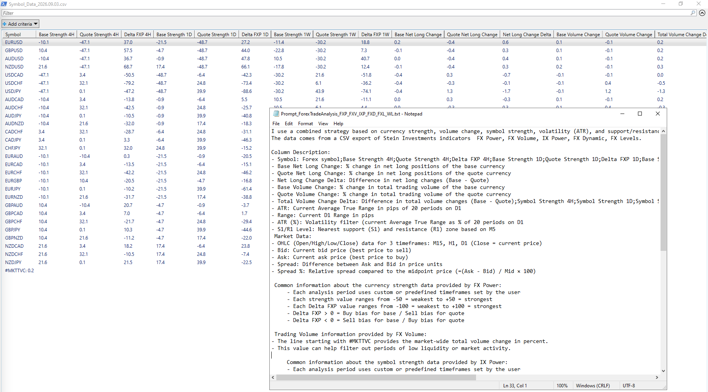The height and width of the screenshot is (392, 708).
Task: Click the search magnifier icon in the filter bar
Action: pos(693,13)
